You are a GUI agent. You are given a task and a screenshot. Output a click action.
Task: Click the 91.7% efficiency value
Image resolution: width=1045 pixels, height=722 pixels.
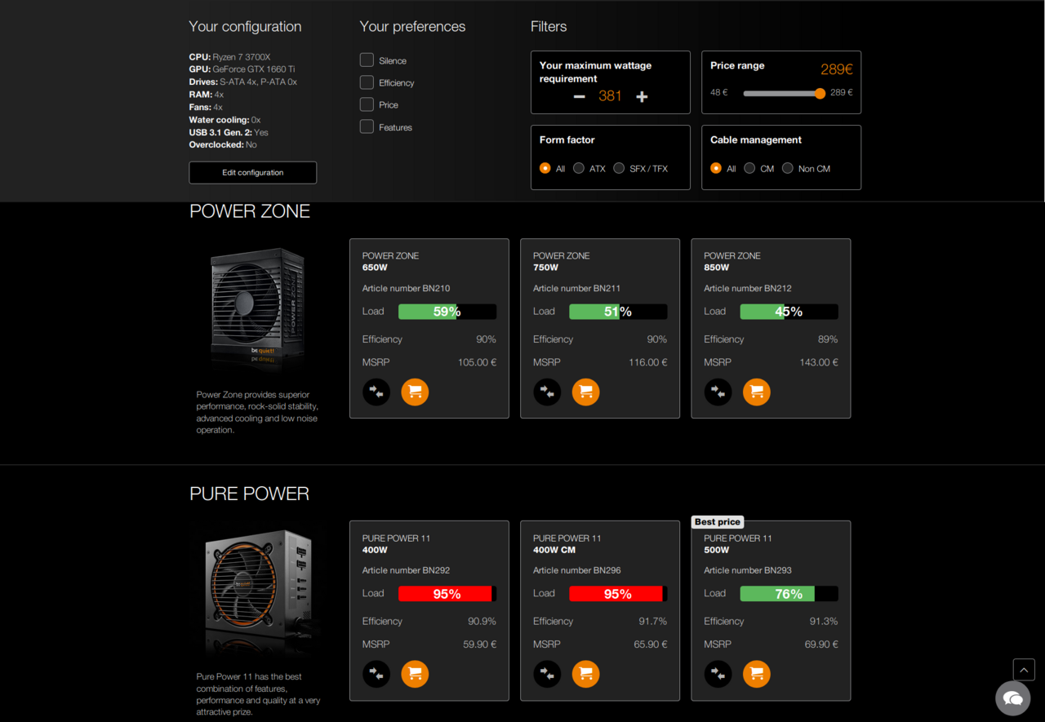point(652,622)
